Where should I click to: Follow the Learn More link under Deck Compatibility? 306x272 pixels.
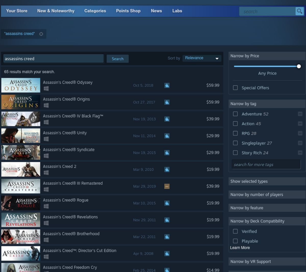point(240,248)
